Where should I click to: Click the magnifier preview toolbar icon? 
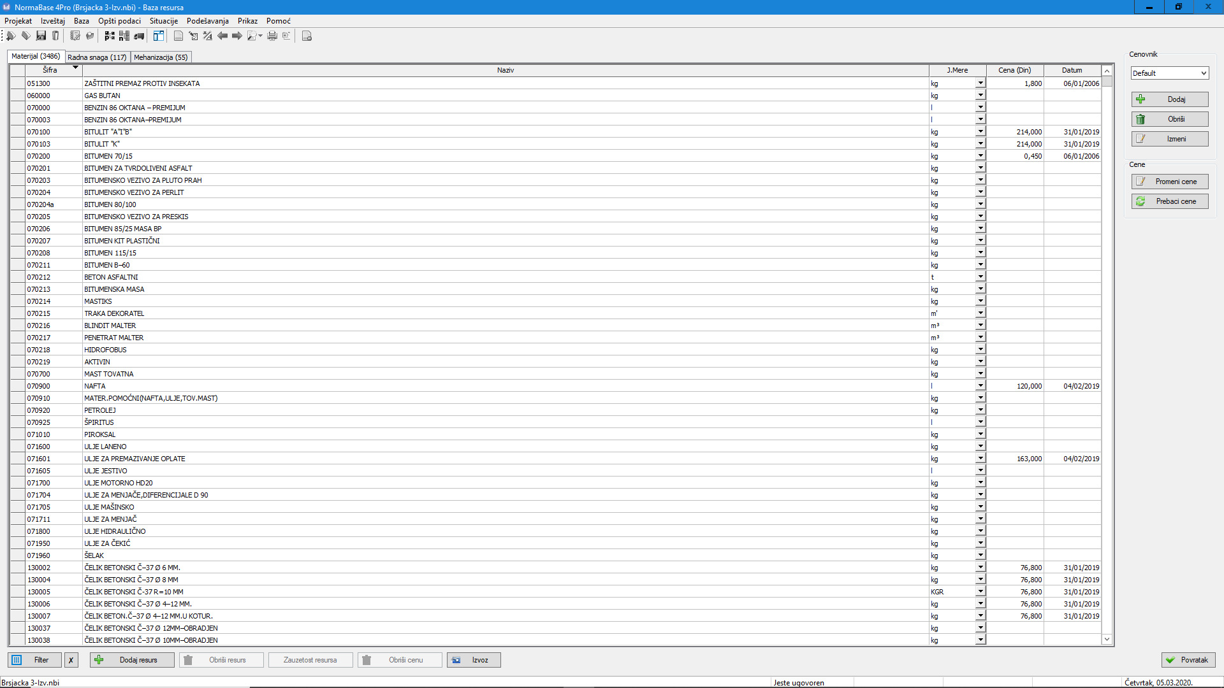click(x=252, y=36)
